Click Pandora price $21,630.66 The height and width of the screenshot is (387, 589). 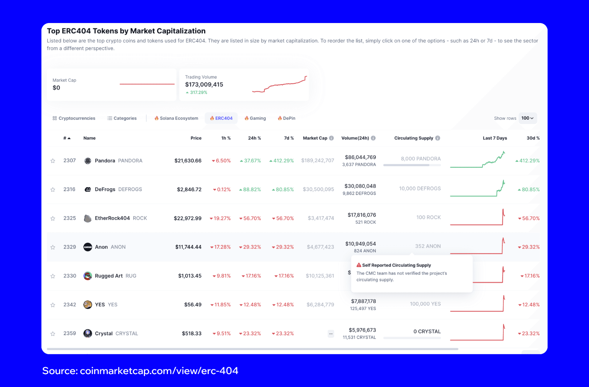pyautogui.click(x=188, y=161)
